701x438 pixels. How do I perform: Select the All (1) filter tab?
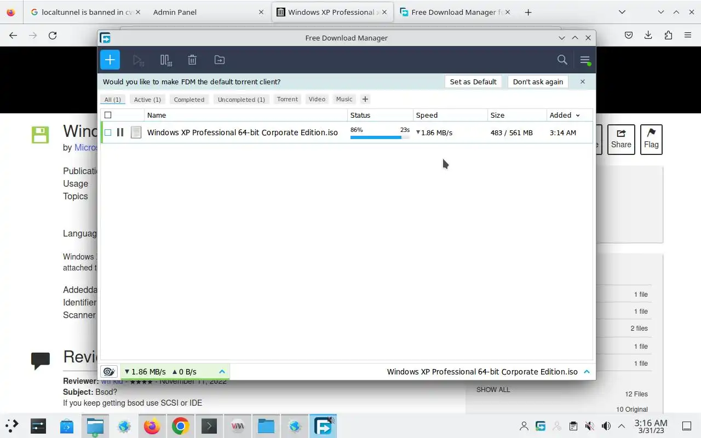tap(113, 100)
